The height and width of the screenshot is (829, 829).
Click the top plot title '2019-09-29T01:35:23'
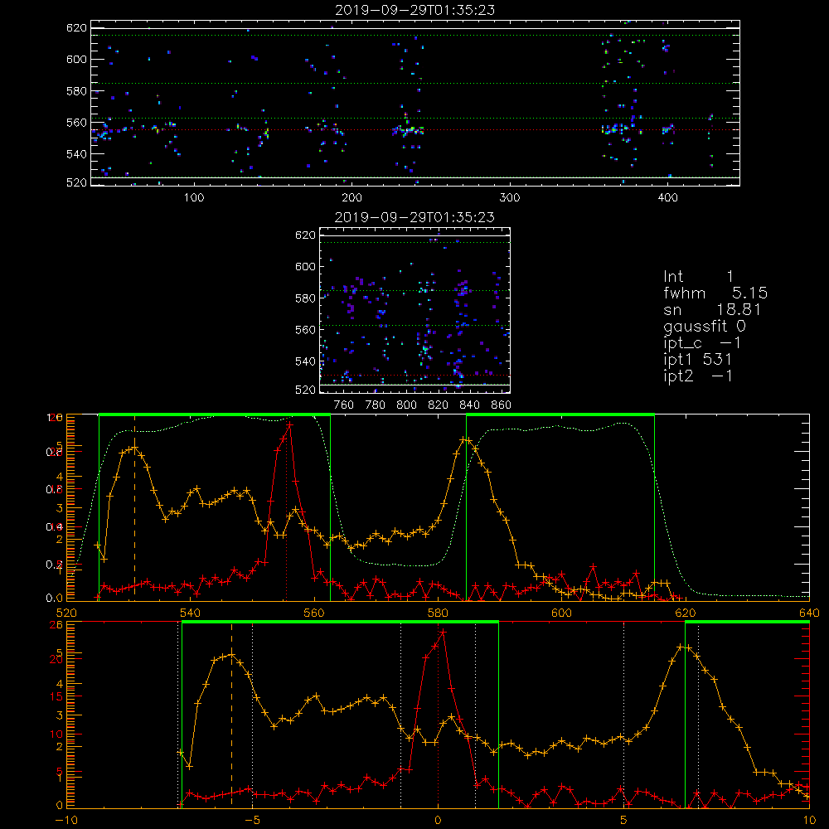(414, 10)
